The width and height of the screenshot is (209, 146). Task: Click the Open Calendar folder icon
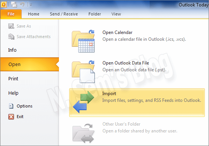point(83,41)
